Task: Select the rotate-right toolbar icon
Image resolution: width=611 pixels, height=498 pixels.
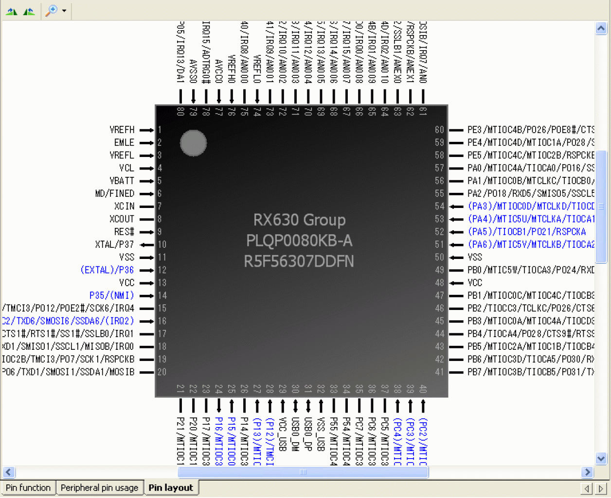Action: (x=29, y=11)
